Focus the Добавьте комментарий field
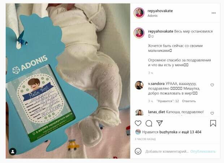Viewport: 224px width, 163px height. (x=167, y=151)
